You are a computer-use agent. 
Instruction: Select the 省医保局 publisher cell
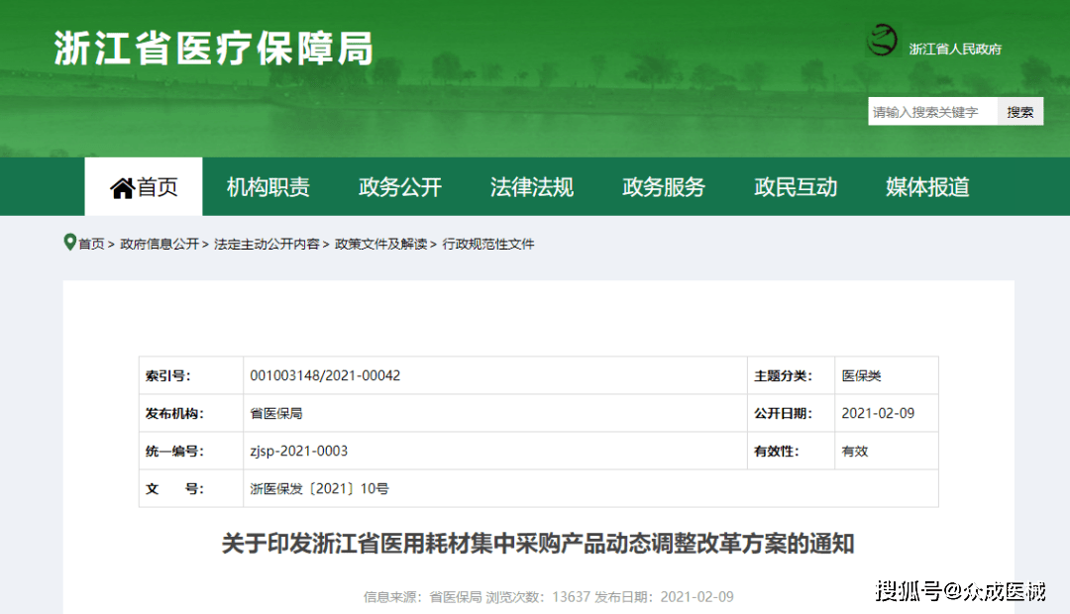[495, 413]
